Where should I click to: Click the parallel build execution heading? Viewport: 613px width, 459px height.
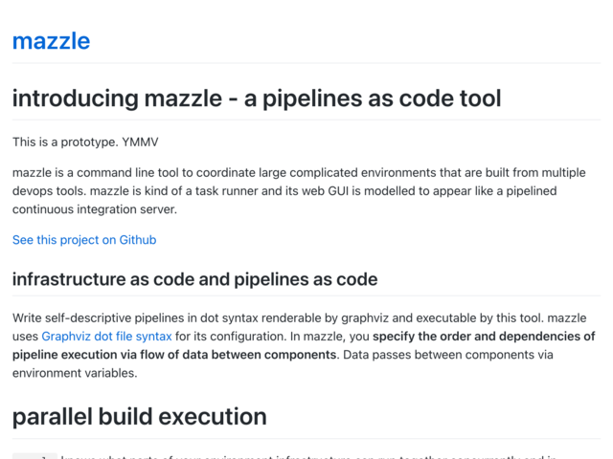[x=140, y=417]
